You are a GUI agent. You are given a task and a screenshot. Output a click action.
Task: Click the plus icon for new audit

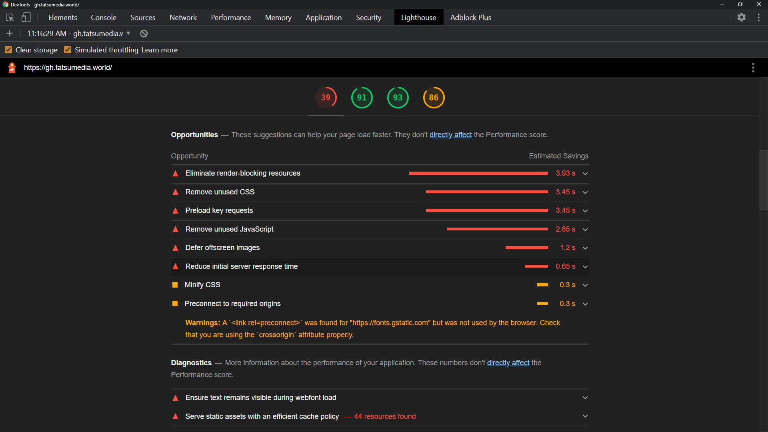pos(10,34)
